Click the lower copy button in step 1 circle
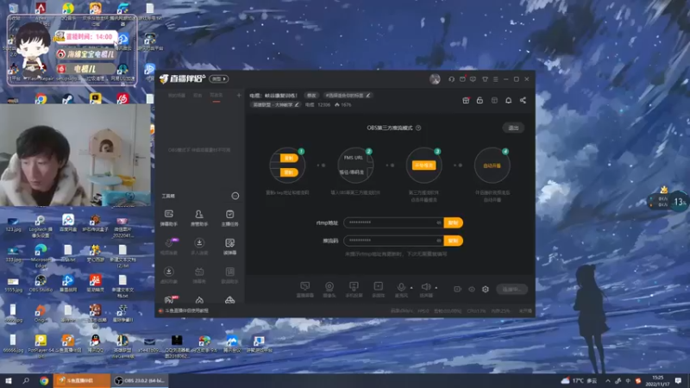690x388 pixels. point(289,172)
